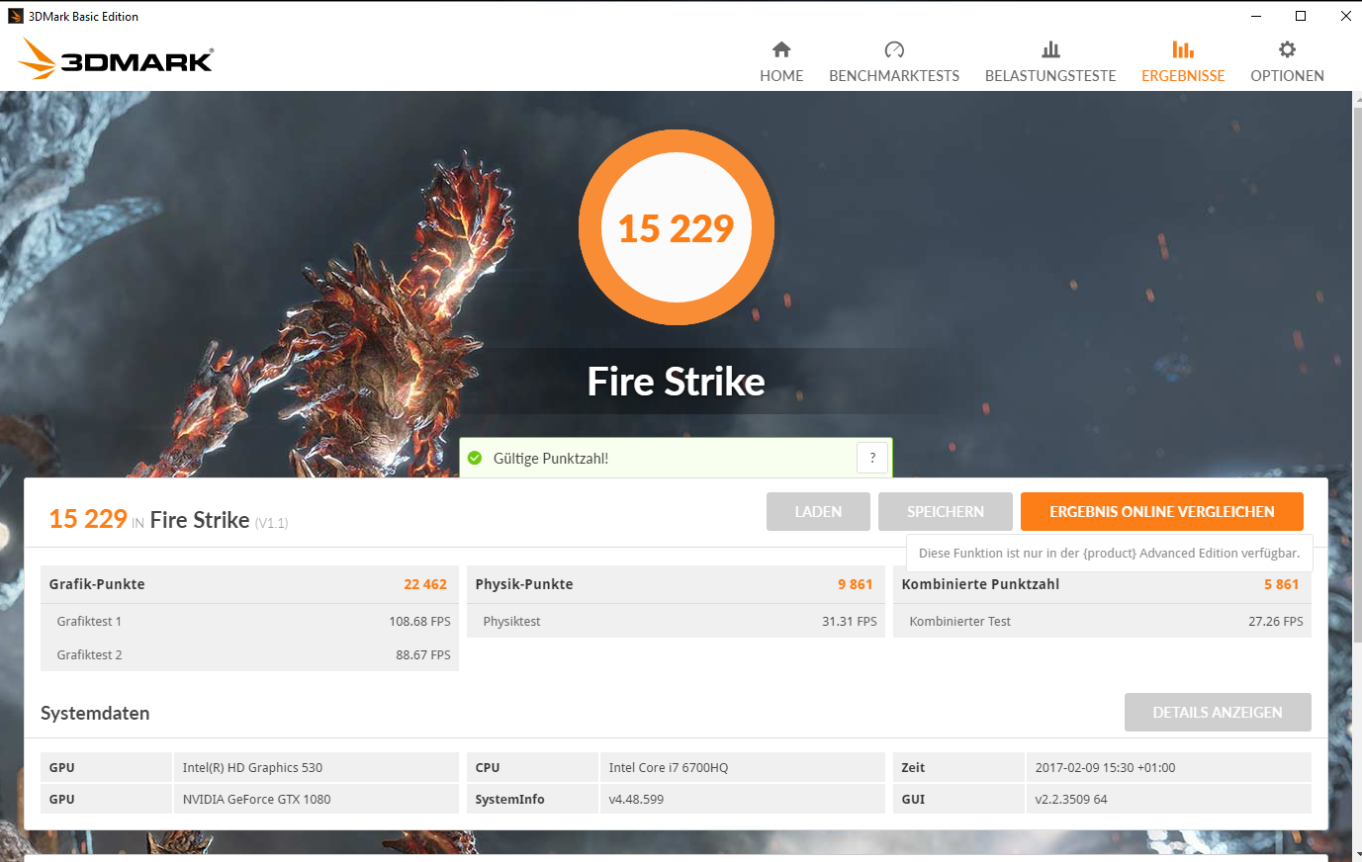Click the 3DMark title bar app icon

tap(15, 16)
